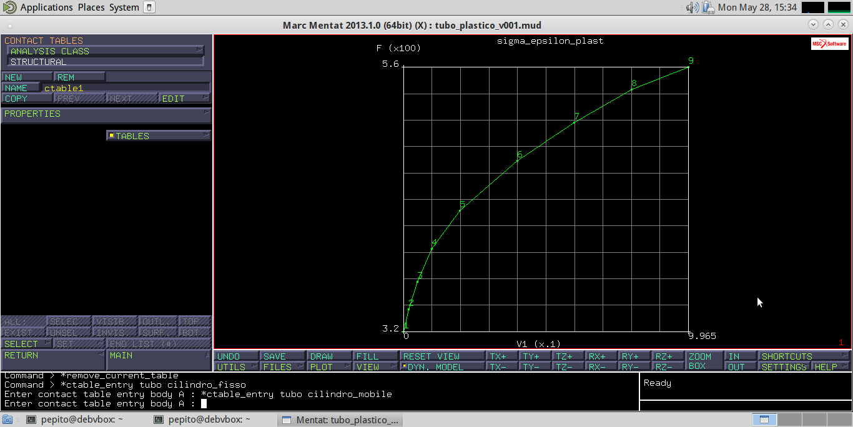Open the FILES menu

click(283, 367)
